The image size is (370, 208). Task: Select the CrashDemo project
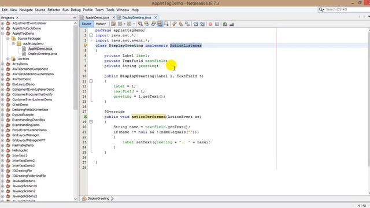pyautogui.click(x=20, y=105)
